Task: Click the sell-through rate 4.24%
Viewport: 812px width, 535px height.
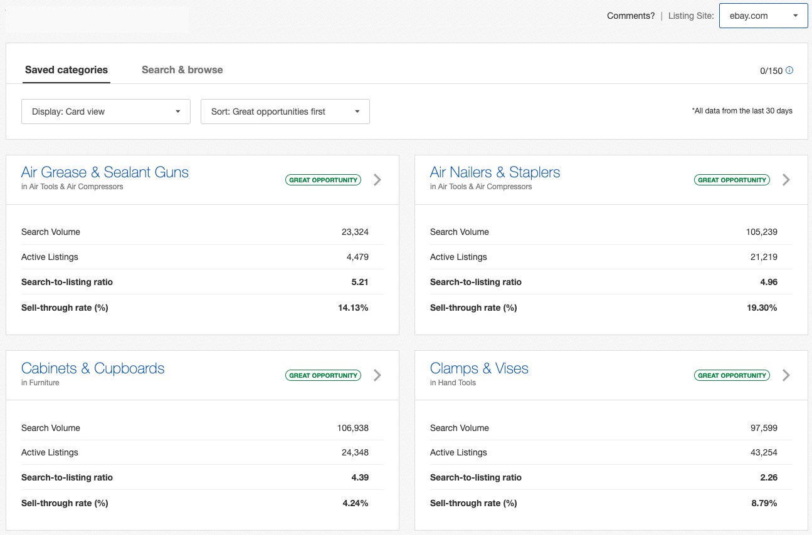Action: pos(356,503)
